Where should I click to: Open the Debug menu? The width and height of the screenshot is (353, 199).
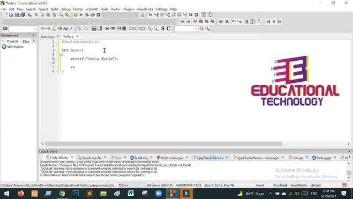pyautogui.click(x=65, y=9)
